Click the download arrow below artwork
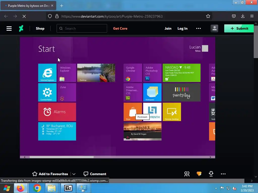Viewport: 258px width, 193px height. [211, 174]
